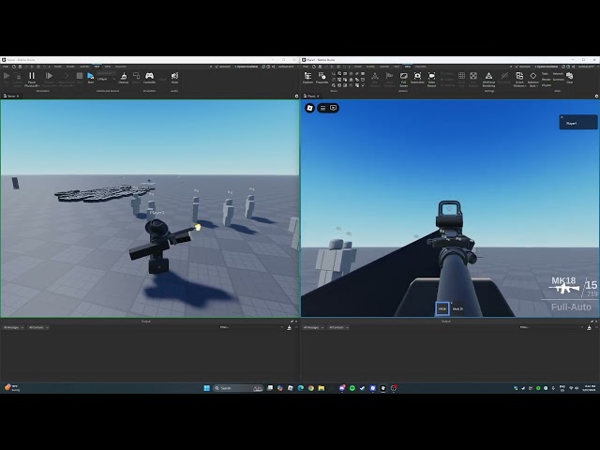The image size is (600, 450).
Task: Open Chrome from taskbar
Action: pos(310,388)
